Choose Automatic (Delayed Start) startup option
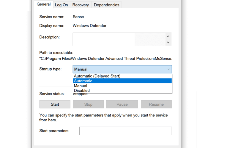The width and height of the screenshot is (227, 148). (x=122, y=76)
